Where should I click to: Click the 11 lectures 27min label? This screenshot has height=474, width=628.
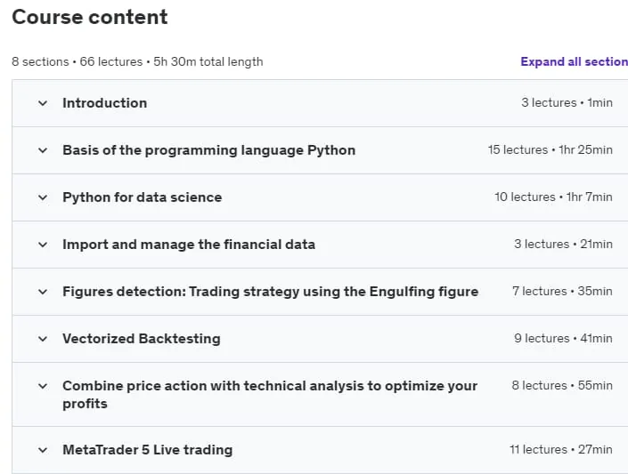[x=560, y=450]
